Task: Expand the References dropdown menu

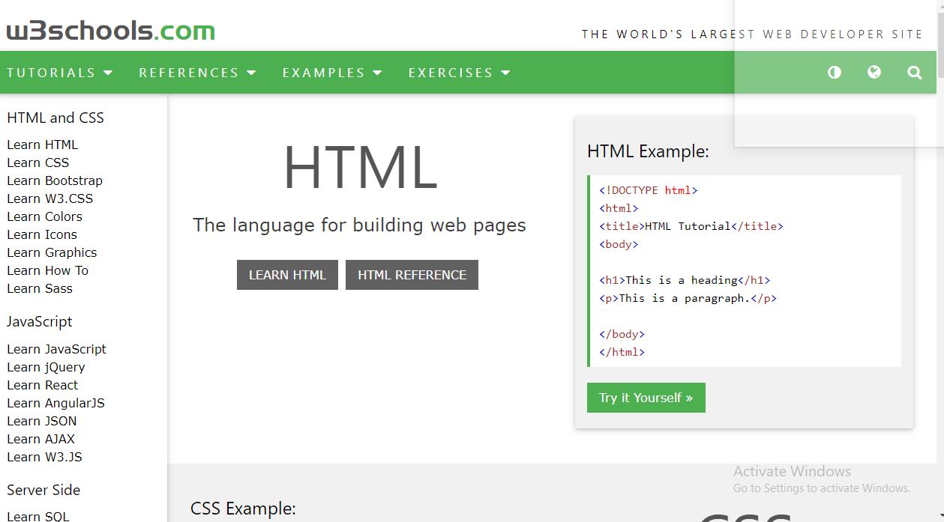Action: click(197, 73)
